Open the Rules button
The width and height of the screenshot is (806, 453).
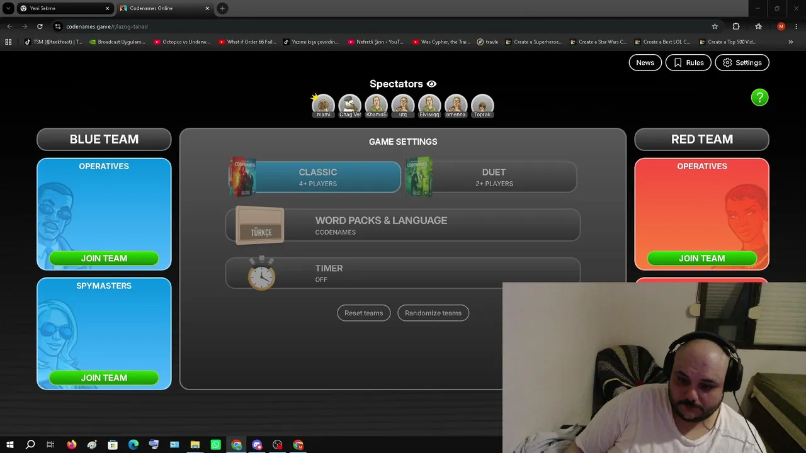coord(688,62)
